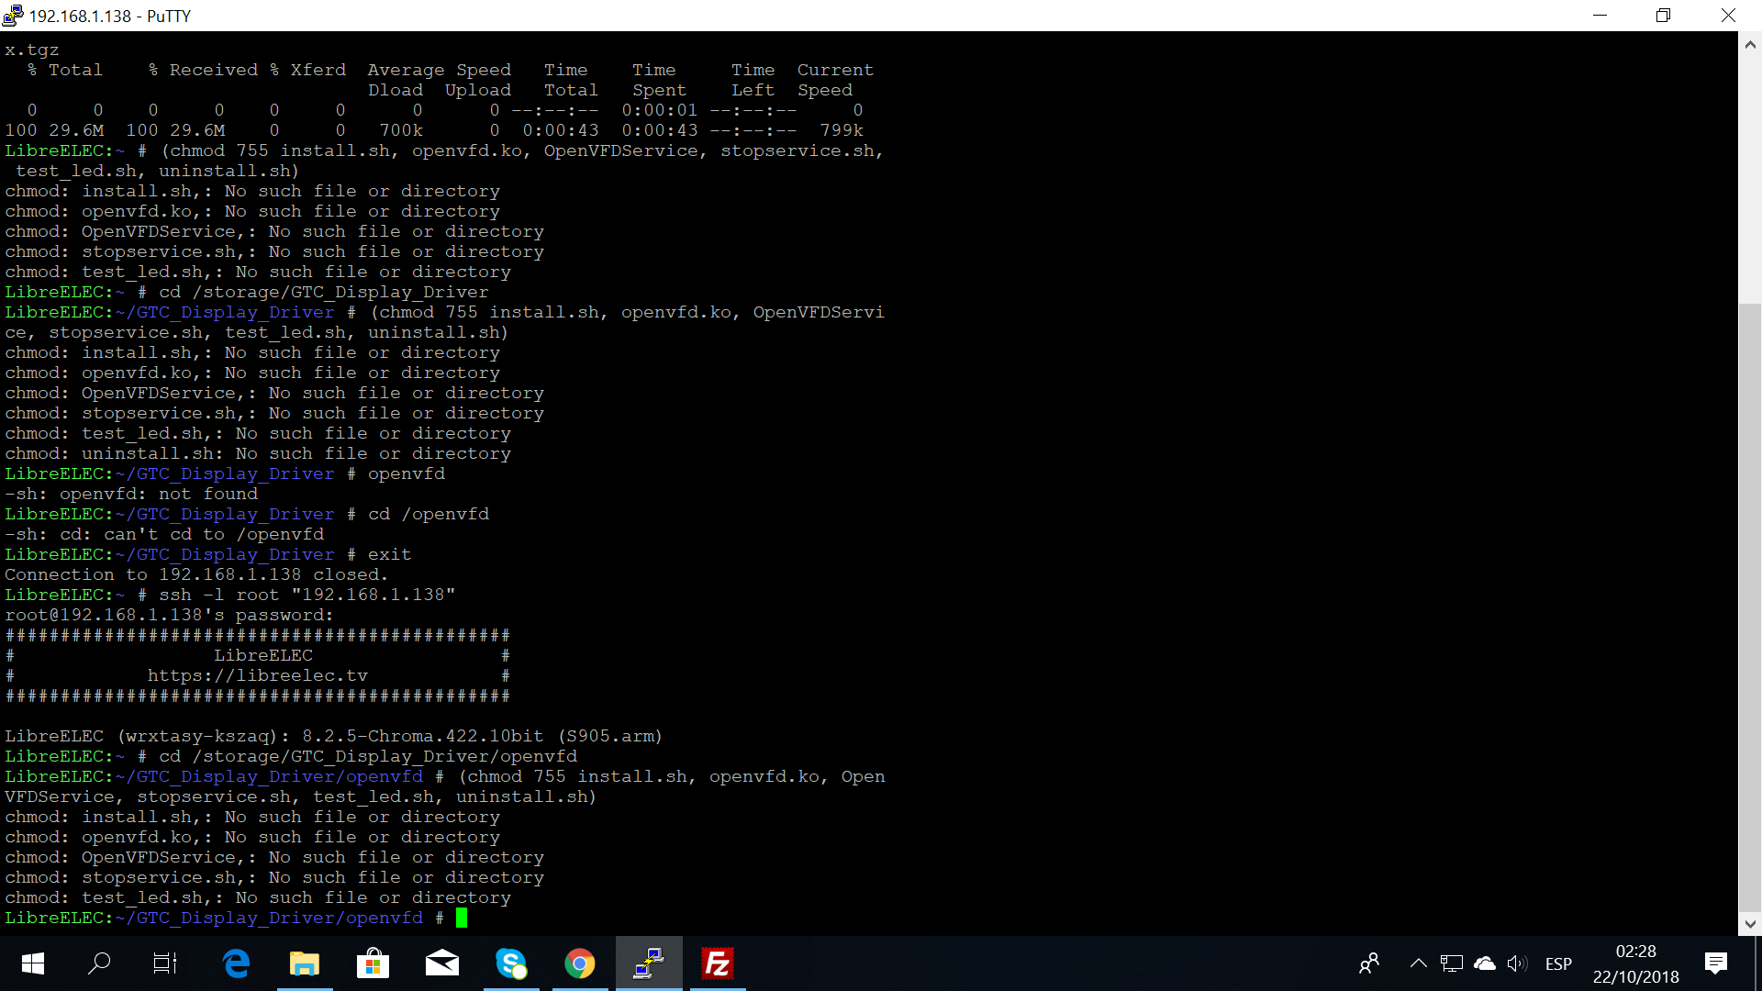Open Mail app from taskbar
Image resolution: width=1762 pixels, height=991 pixels.
coord(442,963)
